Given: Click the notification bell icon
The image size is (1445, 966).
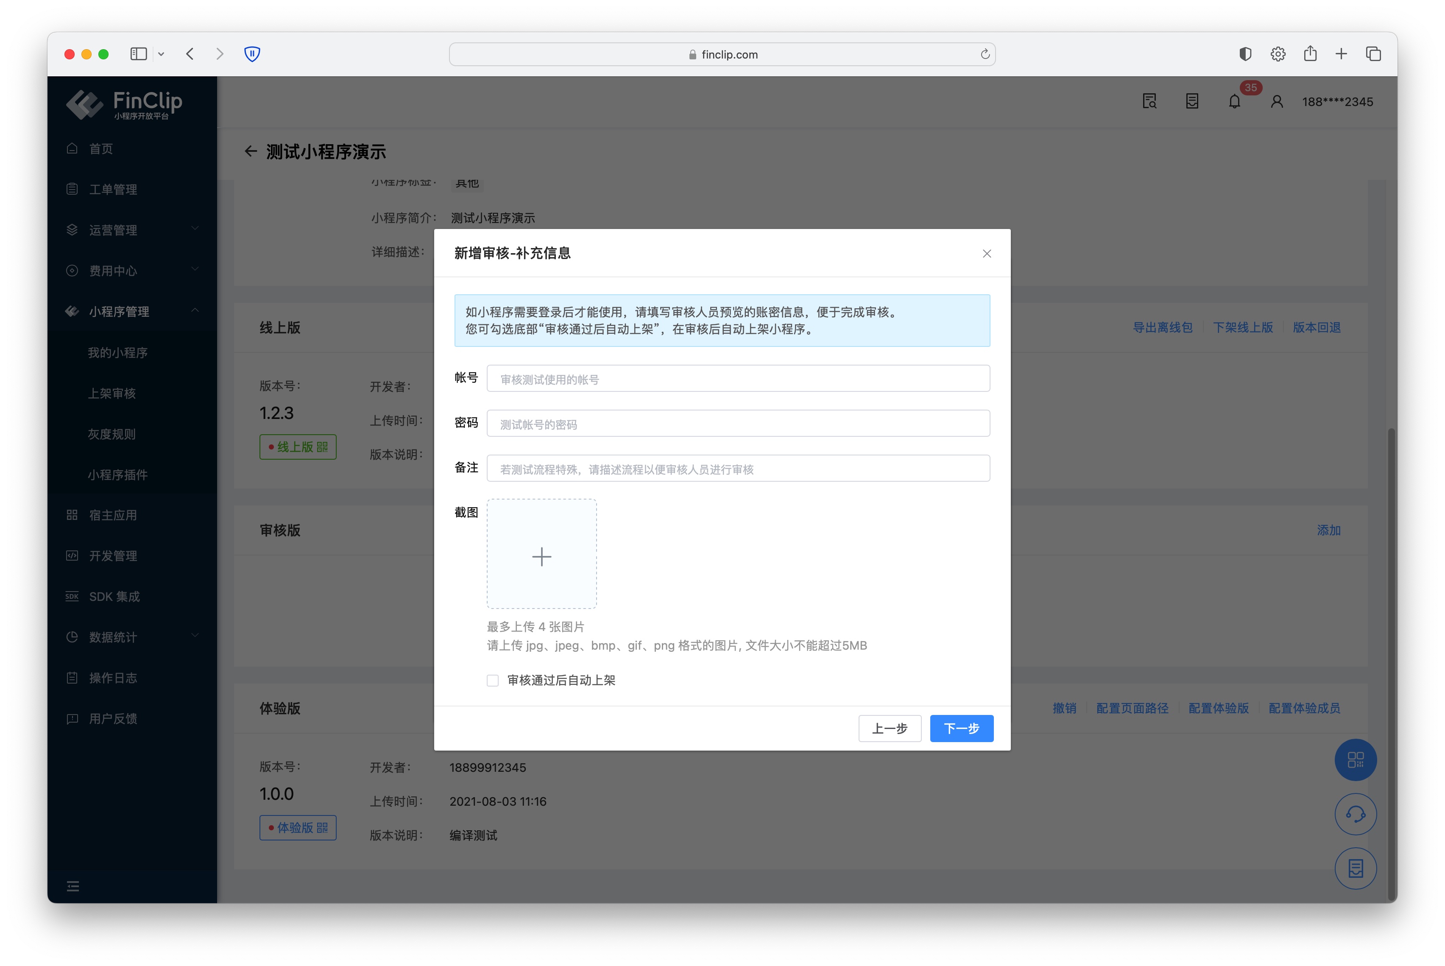Looking at the screenshot, I should (x=1234, y=102).
